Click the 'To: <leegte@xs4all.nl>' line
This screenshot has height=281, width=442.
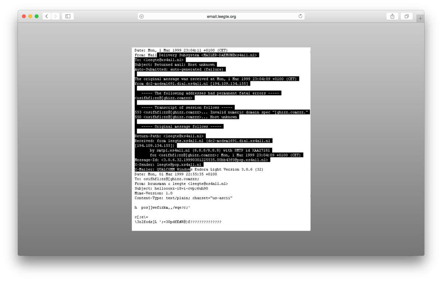tap(159, 60)
